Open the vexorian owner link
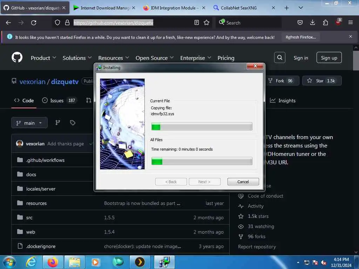This screenshot has width=359, height=269. (33, 81)
